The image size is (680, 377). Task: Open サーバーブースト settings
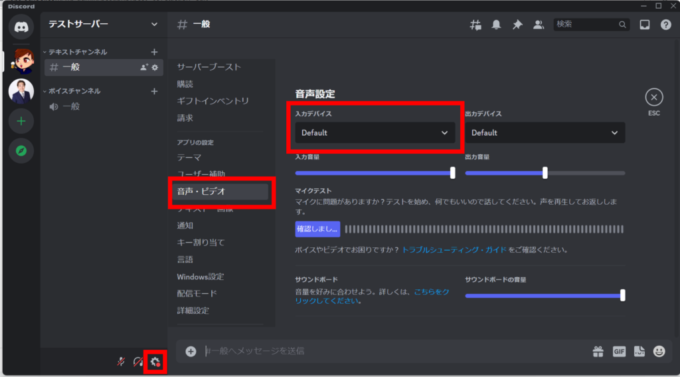209,67
